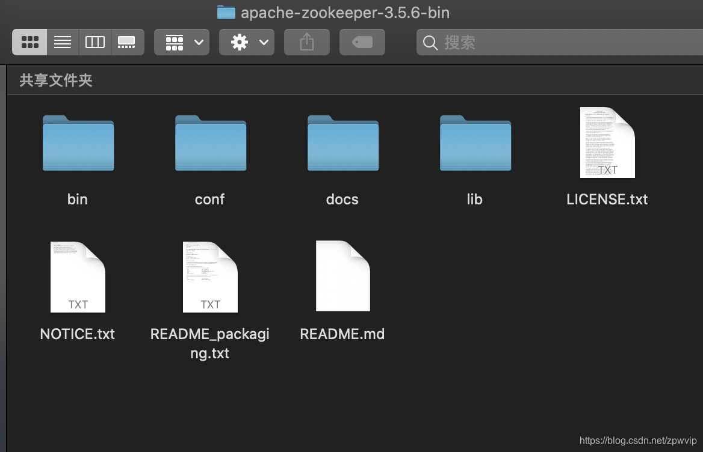Select the conf folder icon
The image size is (703, 452).
click(210, 143)
